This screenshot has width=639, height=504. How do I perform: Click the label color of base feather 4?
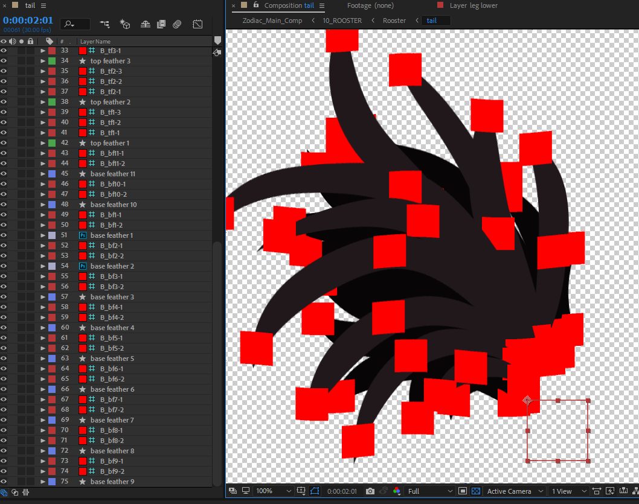coord(52,328)
